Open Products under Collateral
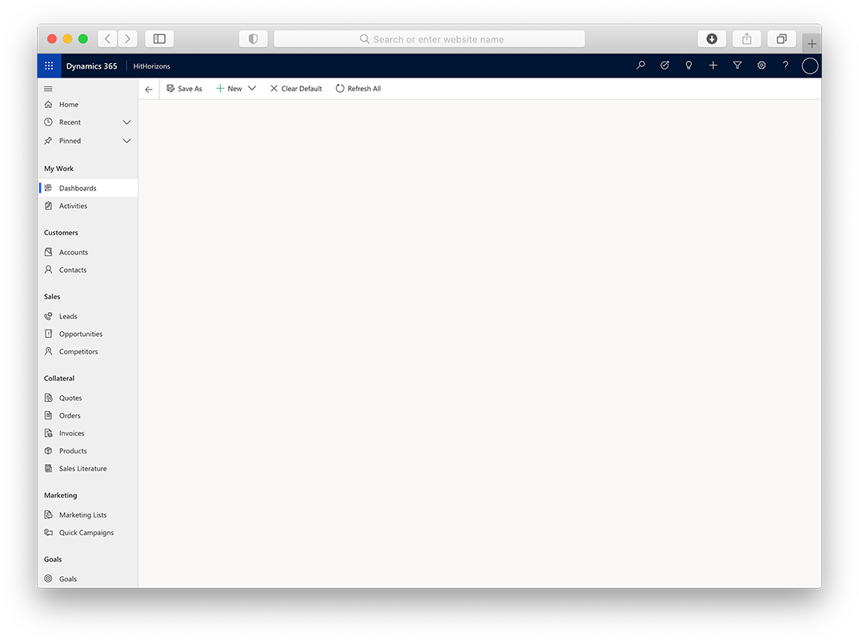This screenshot has width=859, height=640. (87, 451)
